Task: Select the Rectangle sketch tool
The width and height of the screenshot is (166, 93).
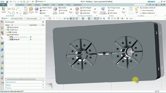Action: pyautogui.click(x=13, y=9)
